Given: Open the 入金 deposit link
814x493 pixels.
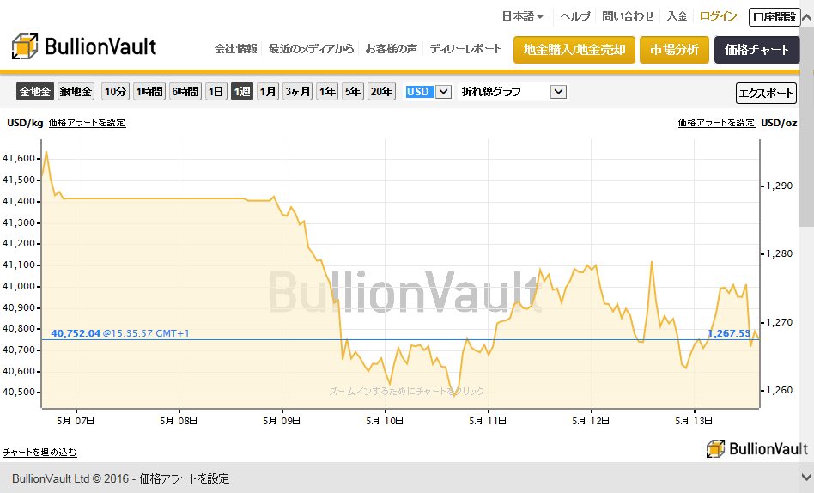Looking at the screenshot, I should click(677, 16).
